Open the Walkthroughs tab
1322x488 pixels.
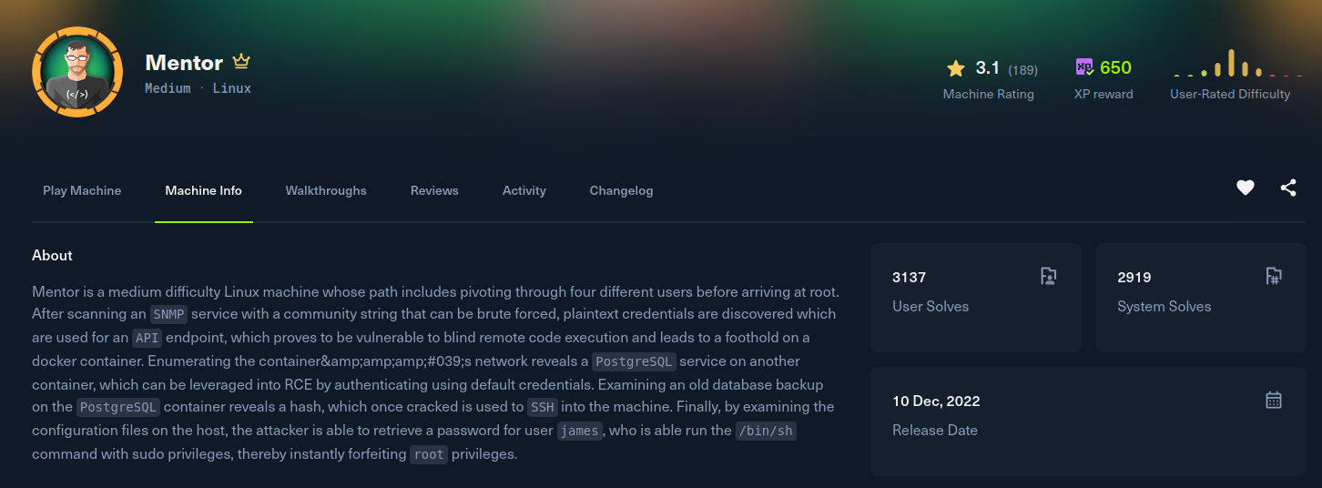326,190
